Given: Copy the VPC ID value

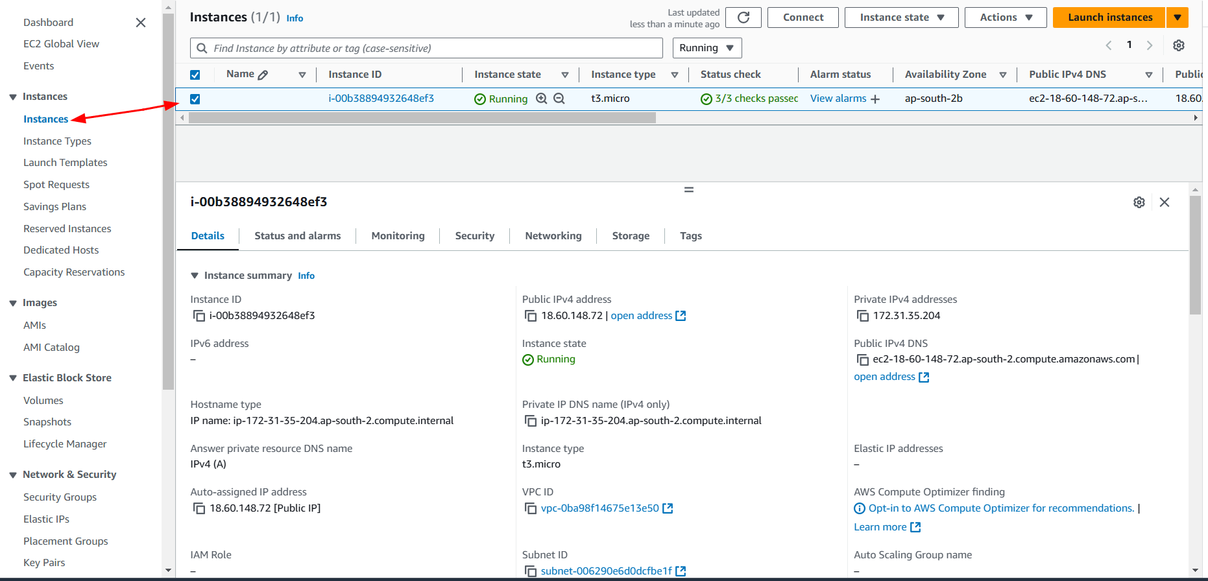Looking at the screenshot, I should [531, 508].
